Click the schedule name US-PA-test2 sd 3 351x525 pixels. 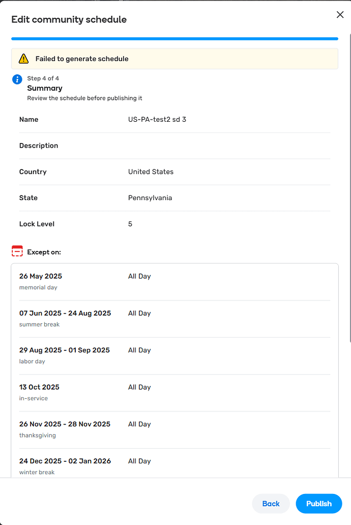click(157, 120)
